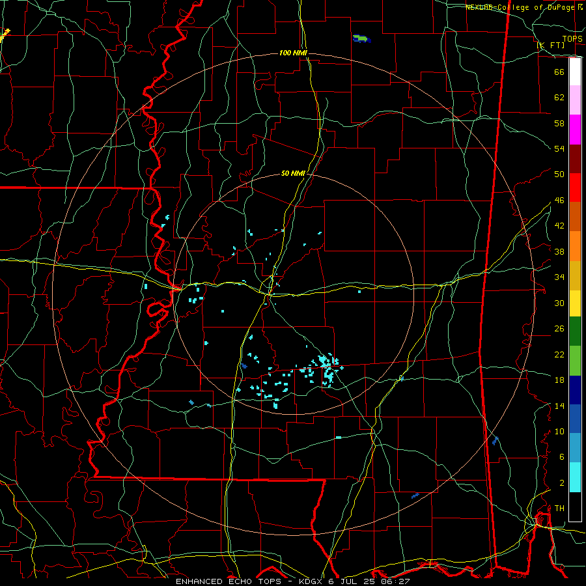The height and width of the screenshot is (586, 586).
Task: Select the cyan swatch at the legend bottom
Action: (x=575, y=477)
